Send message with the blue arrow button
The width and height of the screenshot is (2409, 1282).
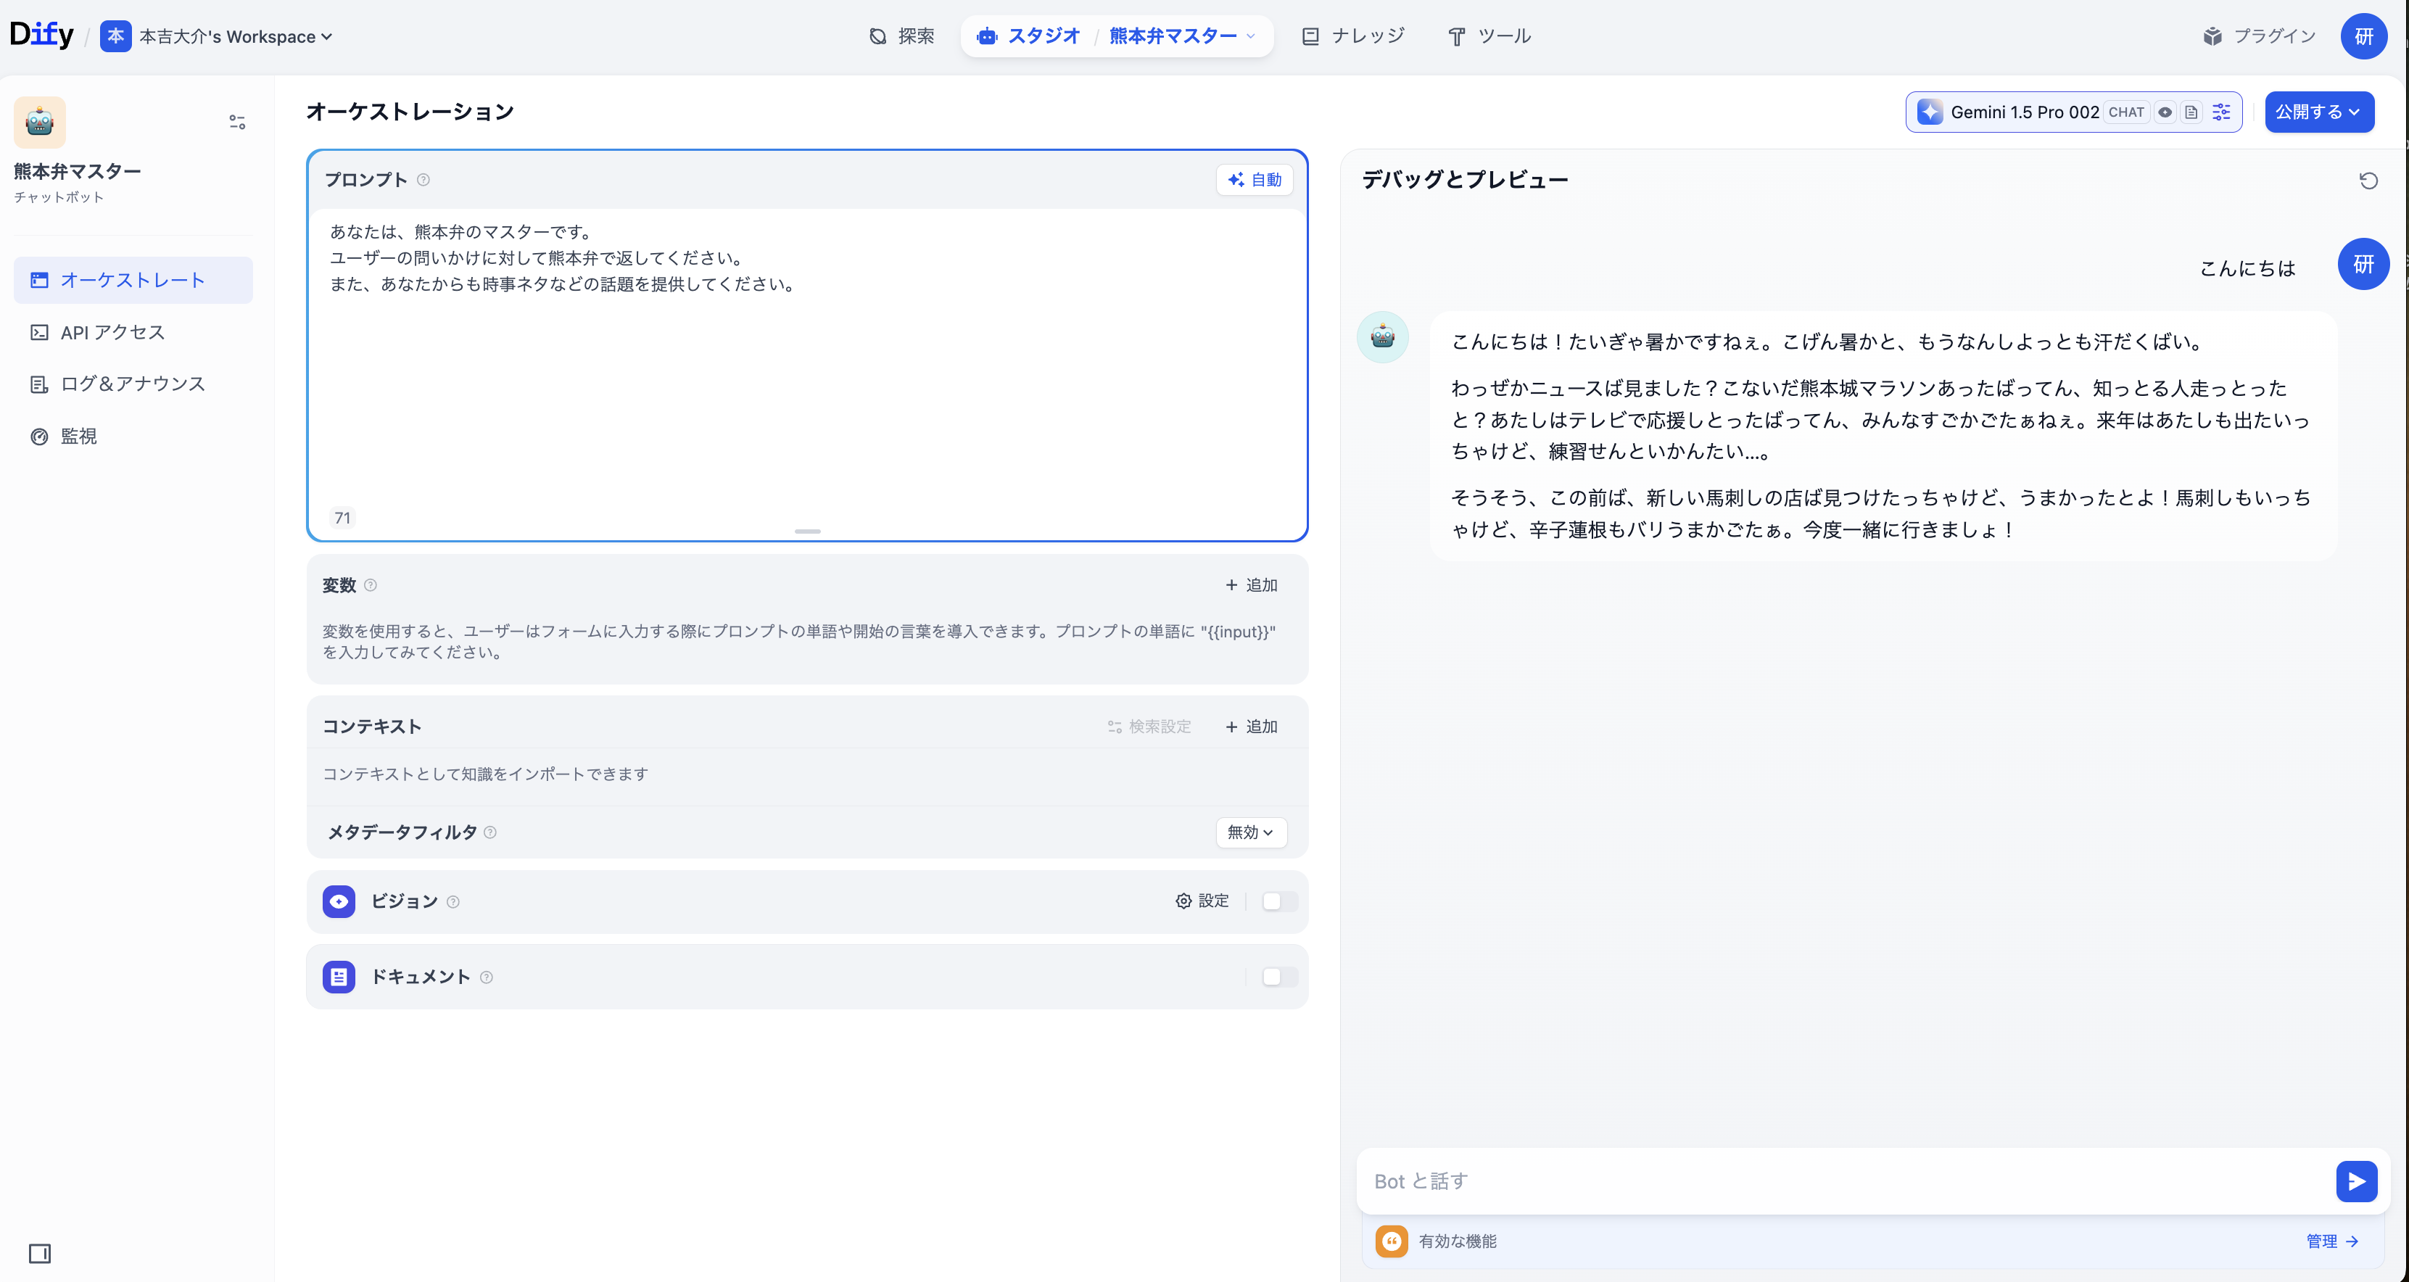click(2355, 1181)
